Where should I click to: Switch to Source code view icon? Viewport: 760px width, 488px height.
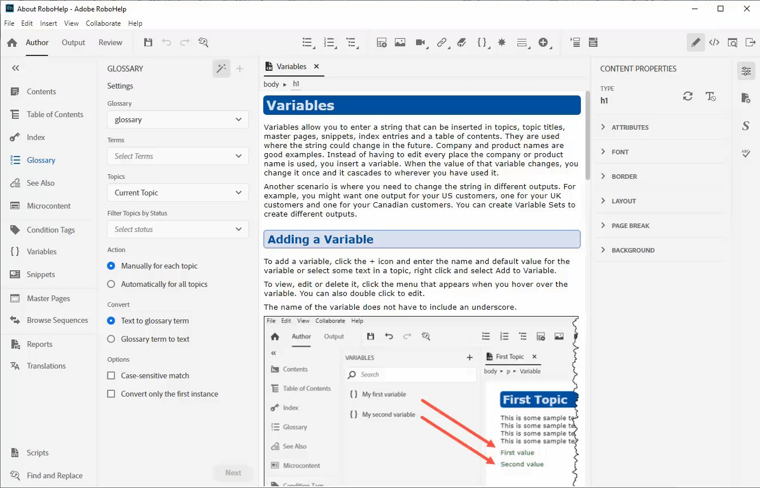[714, 42]
